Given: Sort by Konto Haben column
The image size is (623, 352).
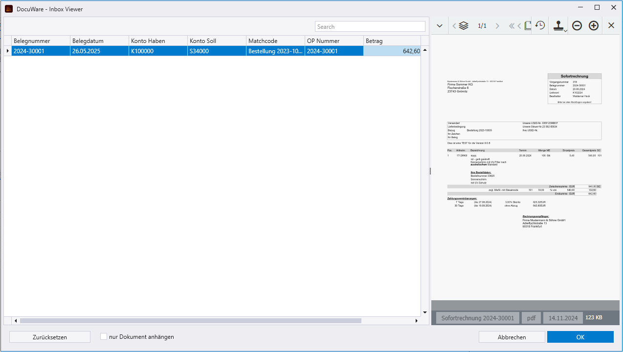Looking at the screenshot, I should 158,41.
